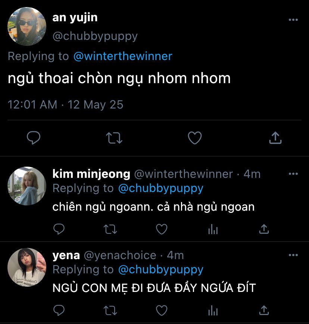This screenshot has height=324, width=309.
Task: Retweet yena's reply
Action: point(110,310)
